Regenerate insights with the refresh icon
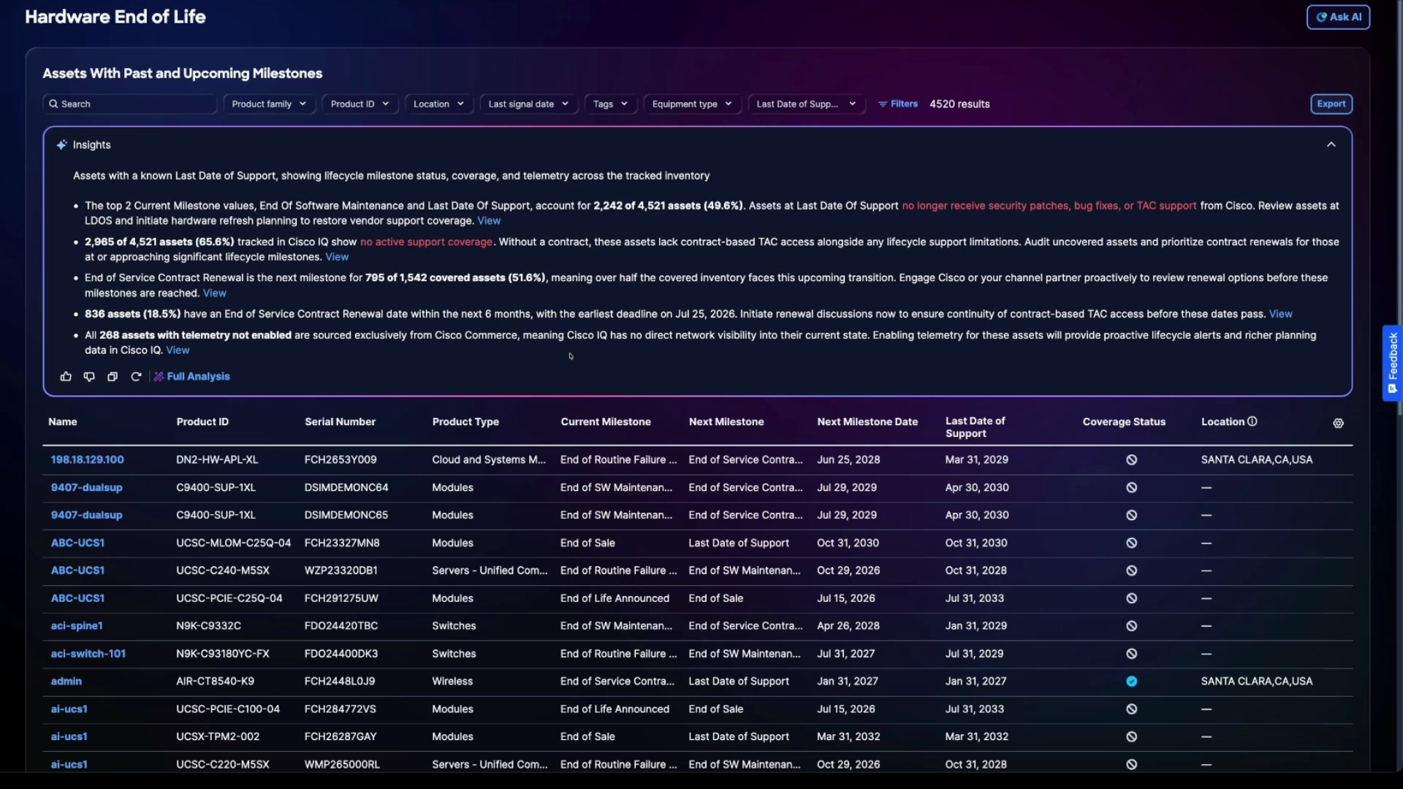The width and height of the screenshot is (1403, 789). [136, 376]
